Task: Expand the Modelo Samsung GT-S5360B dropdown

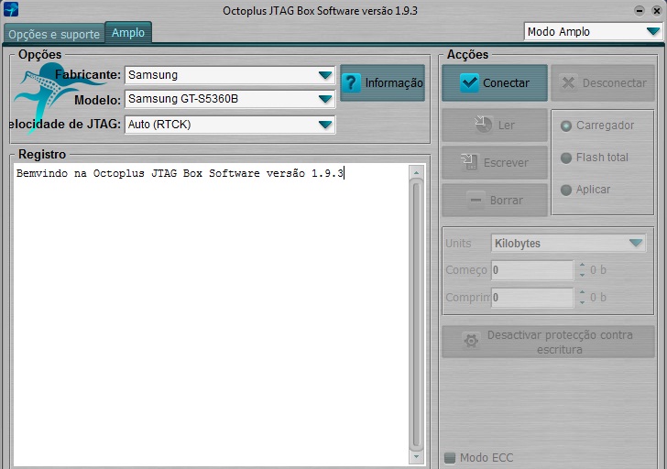Action: (x=230, y=99)
